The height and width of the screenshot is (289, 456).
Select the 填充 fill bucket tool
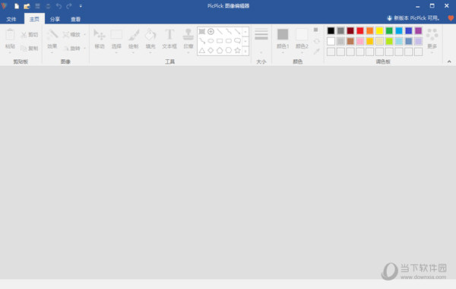[x=150, y=39]
